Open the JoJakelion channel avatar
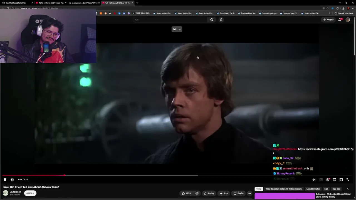 [x=6, y=193]
